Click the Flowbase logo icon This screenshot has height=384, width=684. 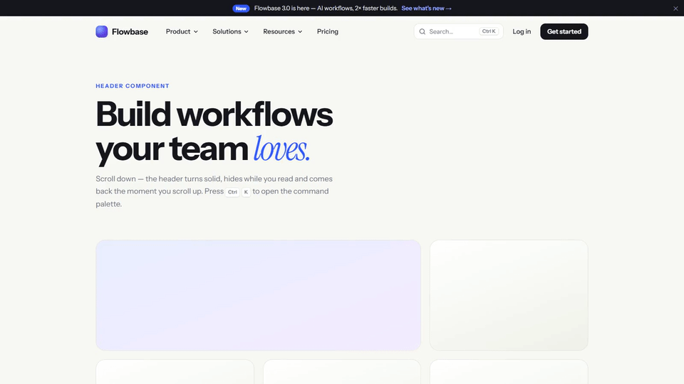(x=102, y=31)
